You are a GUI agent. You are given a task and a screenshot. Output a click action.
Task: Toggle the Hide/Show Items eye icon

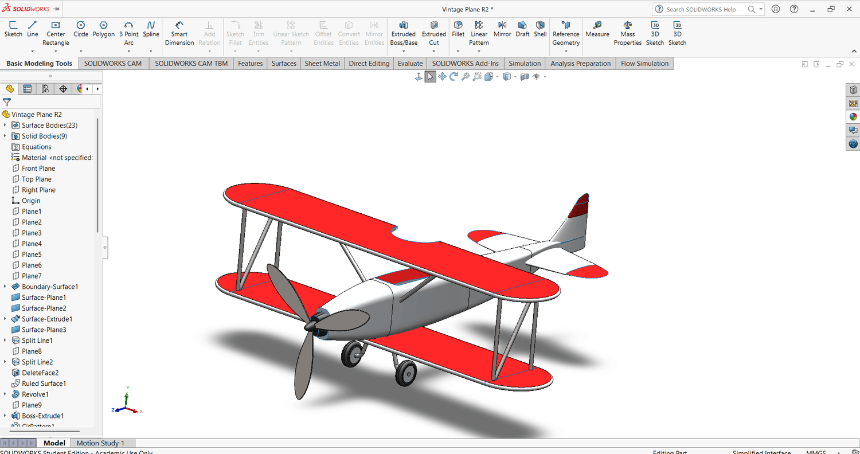537,77
